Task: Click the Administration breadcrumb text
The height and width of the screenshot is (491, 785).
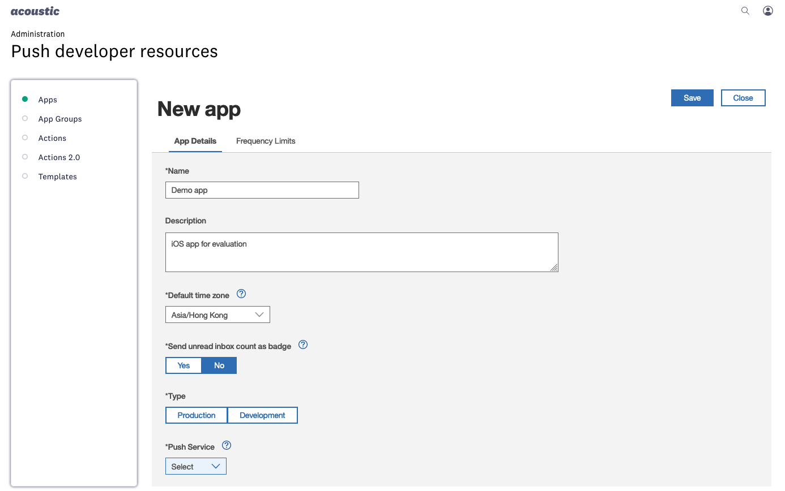Action: pos(38,34)
